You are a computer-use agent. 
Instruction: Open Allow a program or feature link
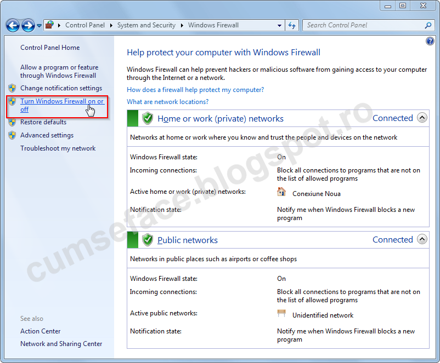coord(59,71)
